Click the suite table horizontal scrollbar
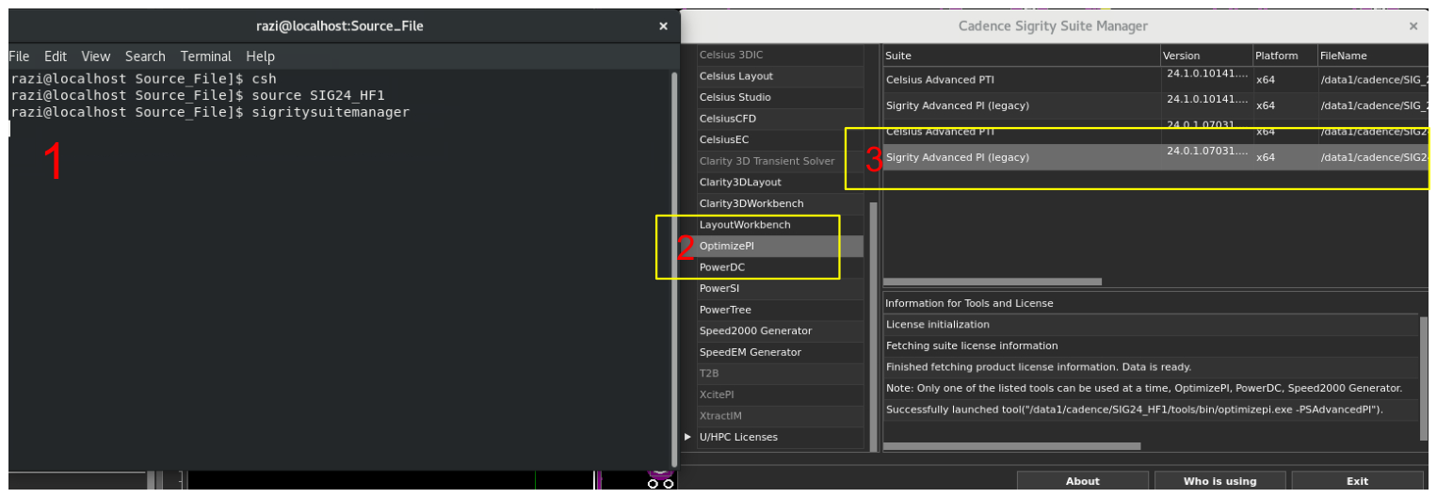1437x498 pixels. point(993,281)
